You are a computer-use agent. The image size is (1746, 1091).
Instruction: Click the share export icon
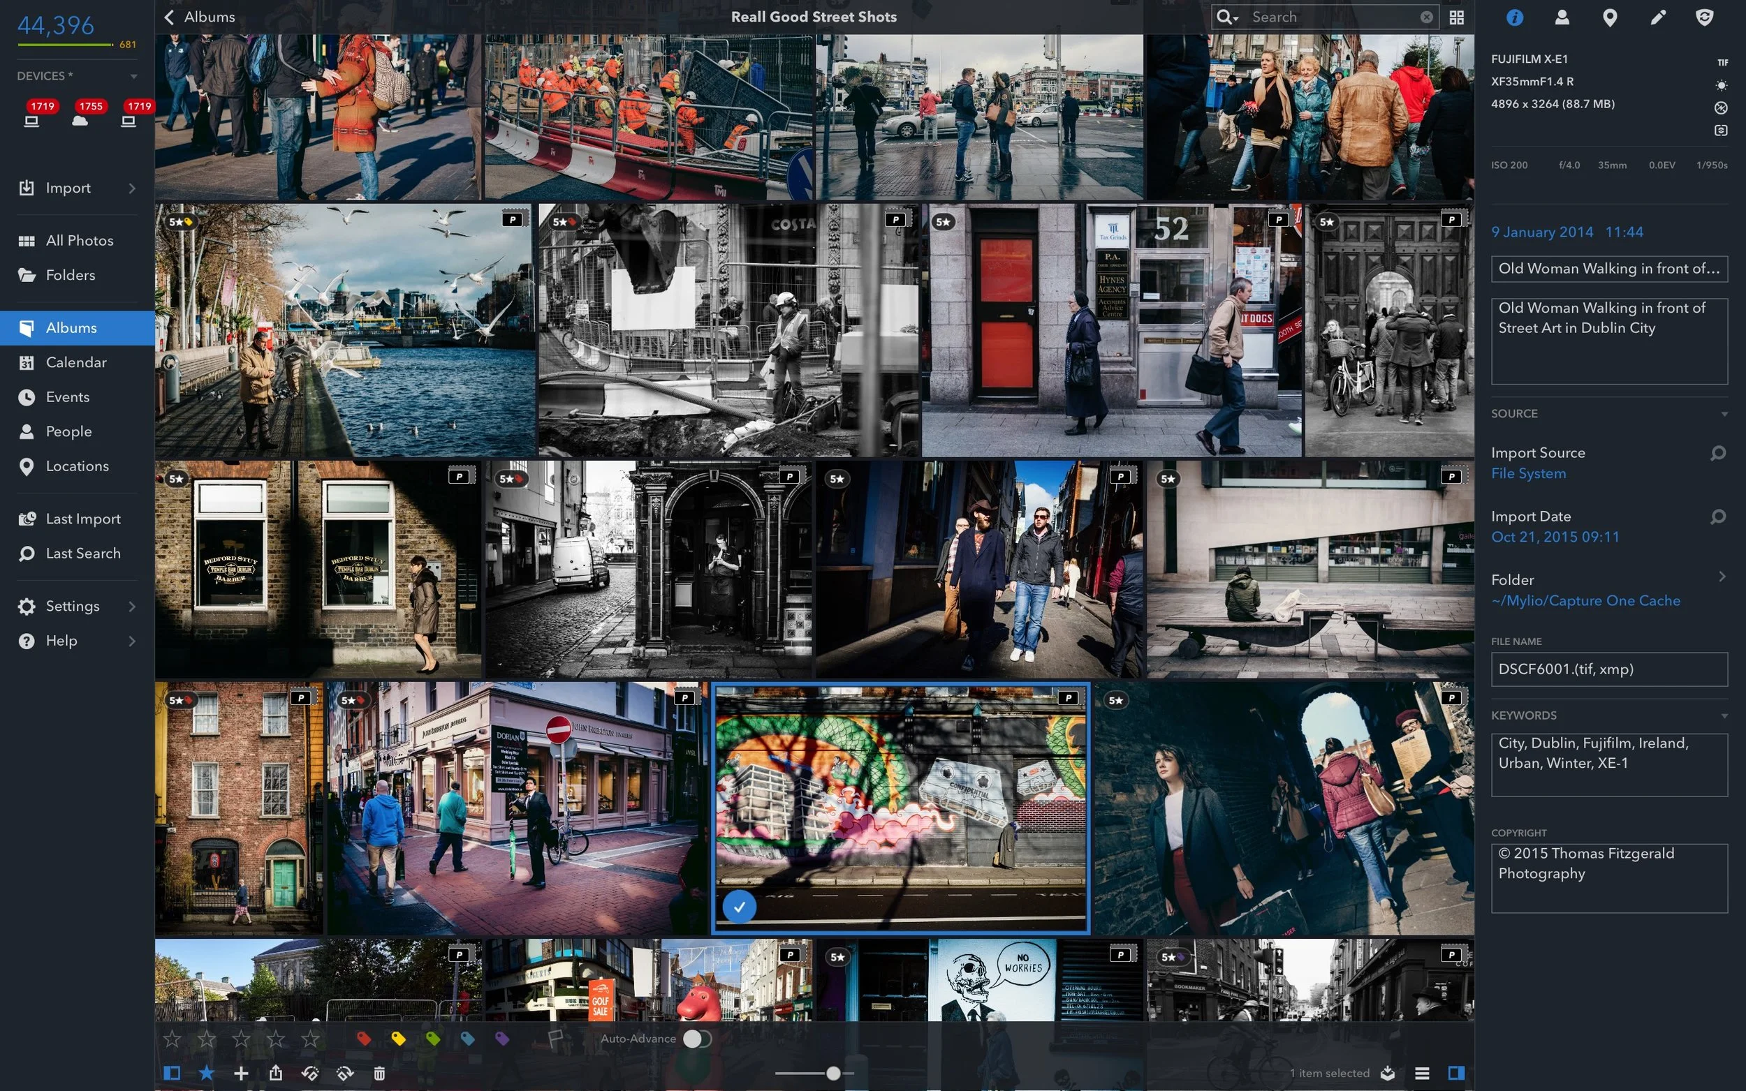click(276, 1073)
